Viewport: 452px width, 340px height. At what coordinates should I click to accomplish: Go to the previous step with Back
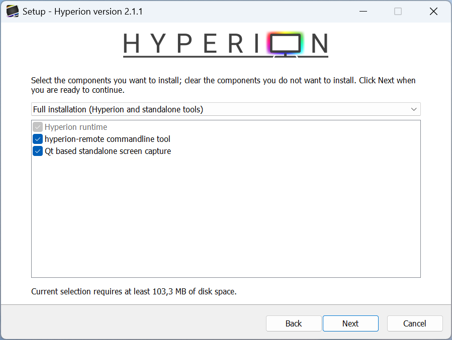click(x=294, y=323)
